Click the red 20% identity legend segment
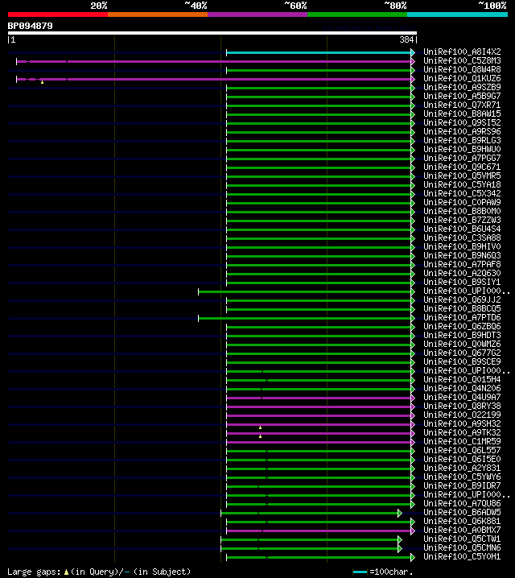 (x=58, y=14)
